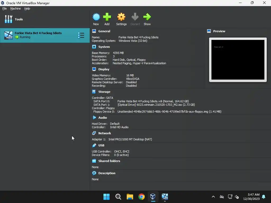The height and width of the screenshot is (203, 271).
Task: Click the General section heading
Action: coord(104,31)
